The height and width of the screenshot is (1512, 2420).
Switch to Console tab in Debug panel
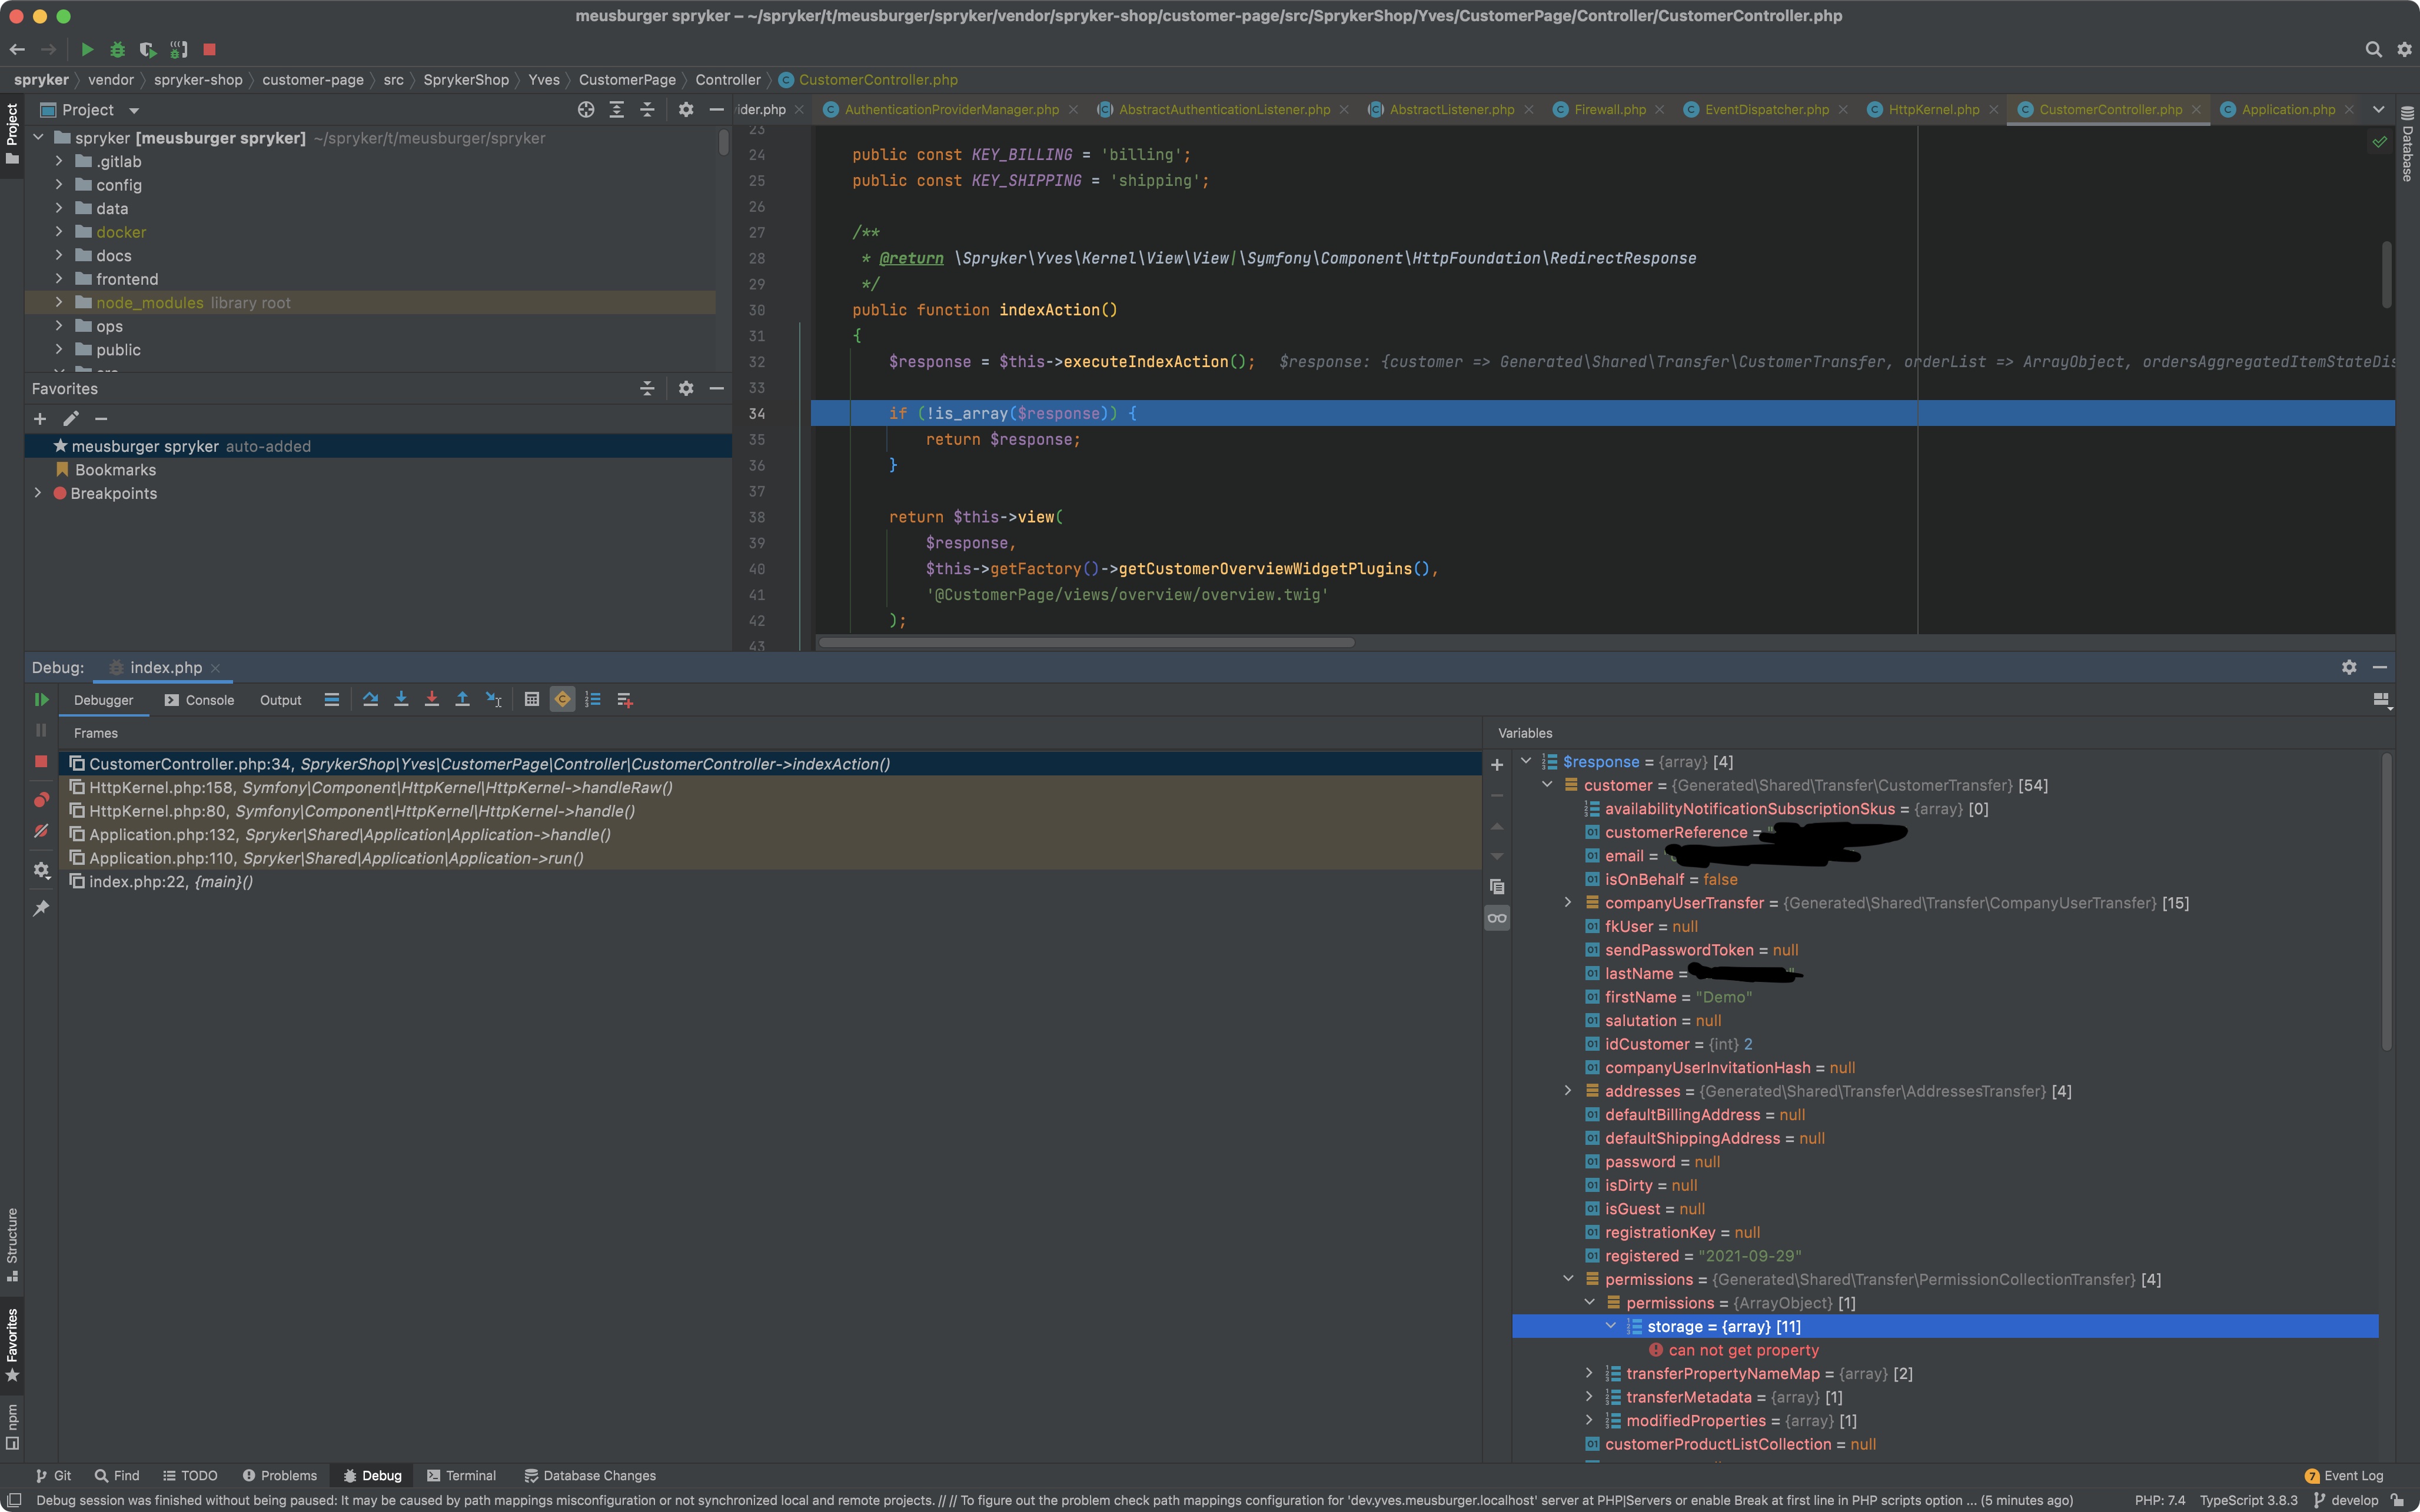[x=199, y=700]
